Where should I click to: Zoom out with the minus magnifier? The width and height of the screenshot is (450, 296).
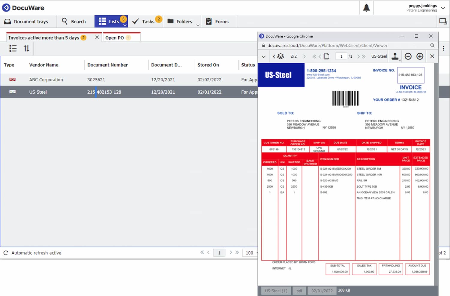tap(408, 56)
